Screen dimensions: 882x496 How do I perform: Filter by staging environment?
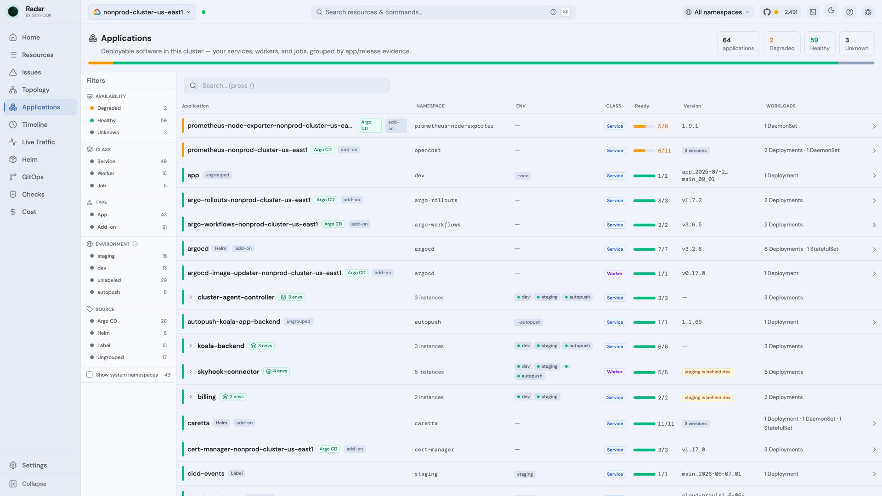click(x=128, y=256)
